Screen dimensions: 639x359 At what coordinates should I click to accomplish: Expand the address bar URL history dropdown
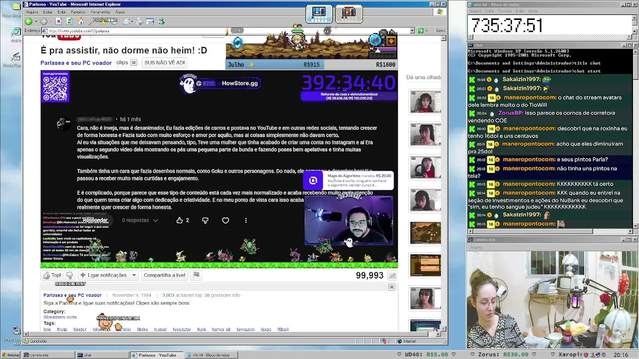(x=412, y=30)
